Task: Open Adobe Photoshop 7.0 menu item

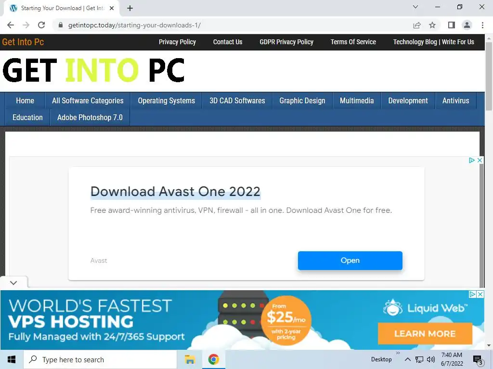Action: pyautogui.click(x=90, y=117)
